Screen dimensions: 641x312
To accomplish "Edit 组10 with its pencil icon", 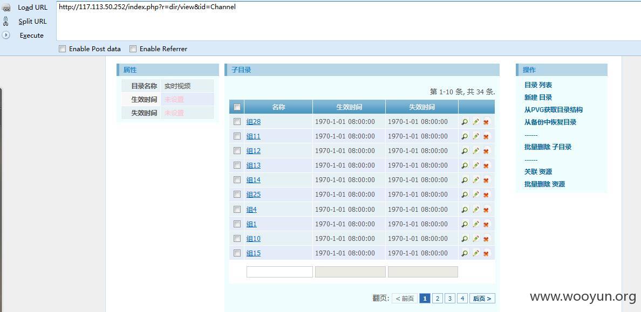I will point(475,239).
